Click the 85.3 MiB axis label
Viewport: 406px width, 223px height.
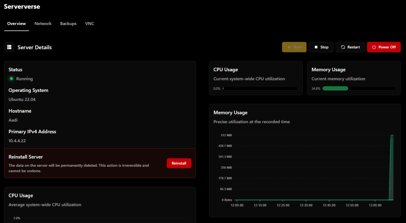[226, 189]
